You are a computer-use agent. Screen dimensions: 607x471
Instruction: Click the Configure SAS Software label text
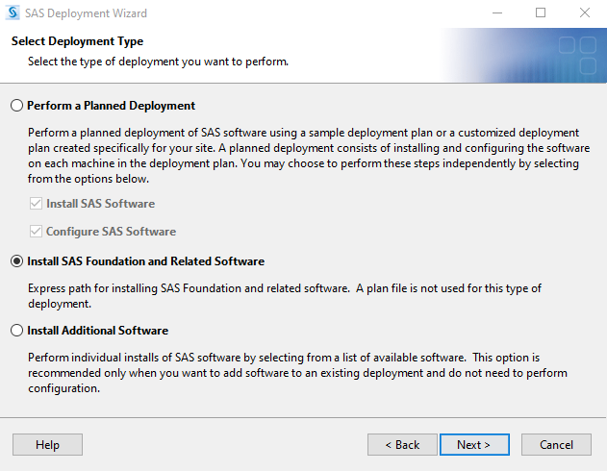coord(111,232)
